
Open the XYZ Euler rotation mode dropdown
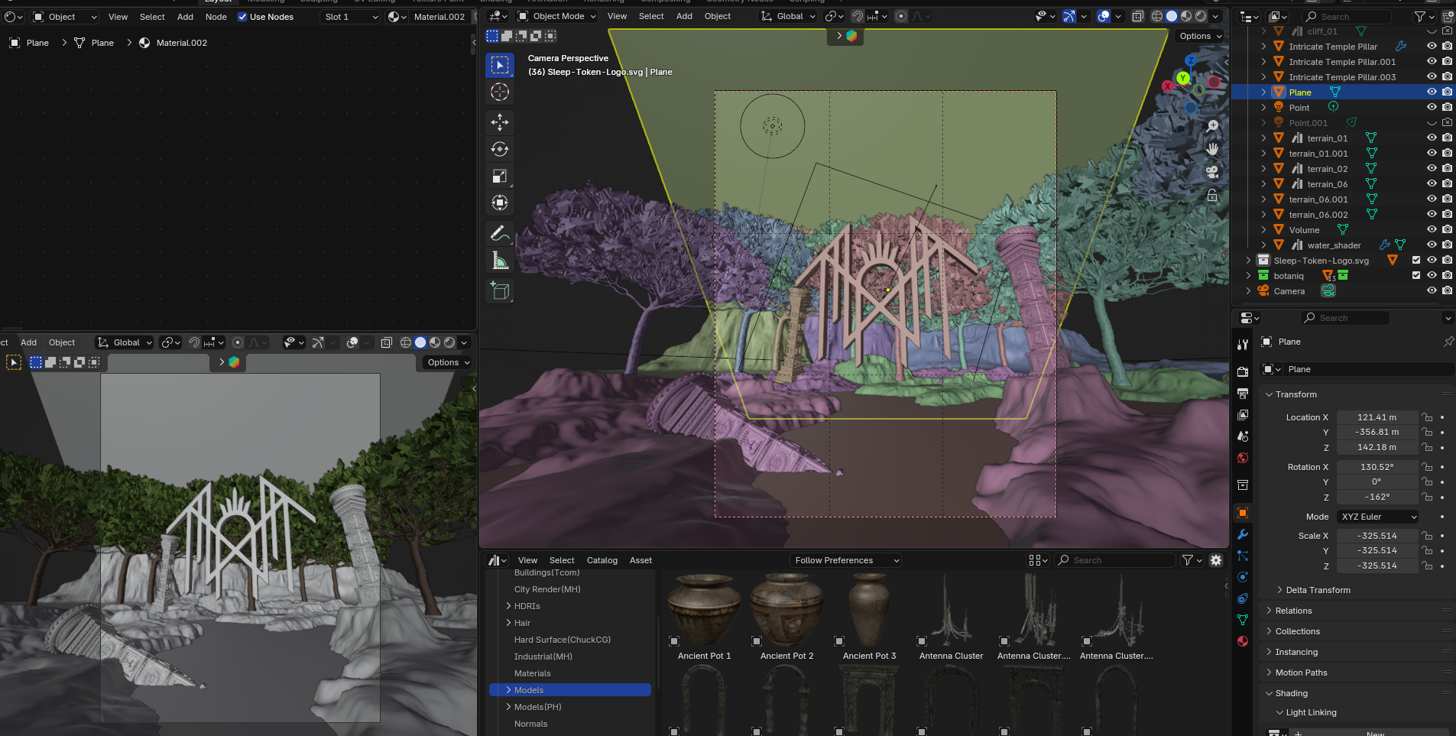[x=1378, y=517]
